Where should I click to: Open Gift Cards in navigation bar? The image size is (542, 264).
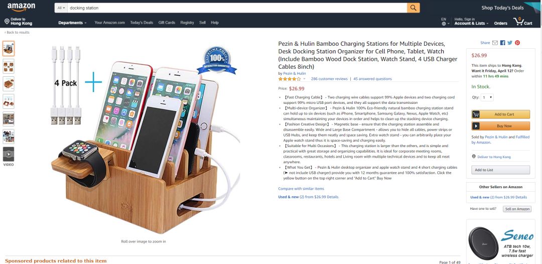[167, 23]
